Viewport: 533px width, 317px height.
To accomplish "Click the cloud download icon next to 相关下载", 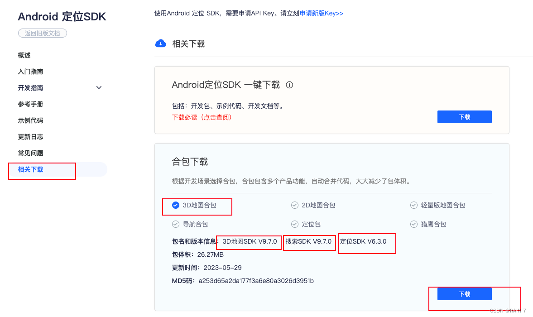I will tap(161, 43).
